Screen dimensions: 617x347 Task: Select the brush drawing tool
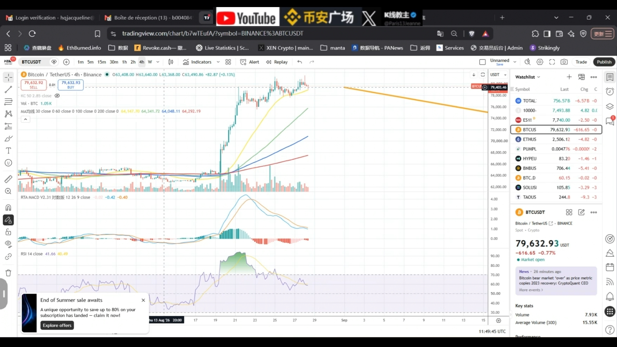pos(8,138)
